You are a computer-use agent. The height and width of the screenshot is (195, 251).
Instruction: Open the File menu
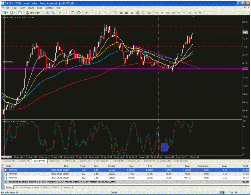[8, 8]
